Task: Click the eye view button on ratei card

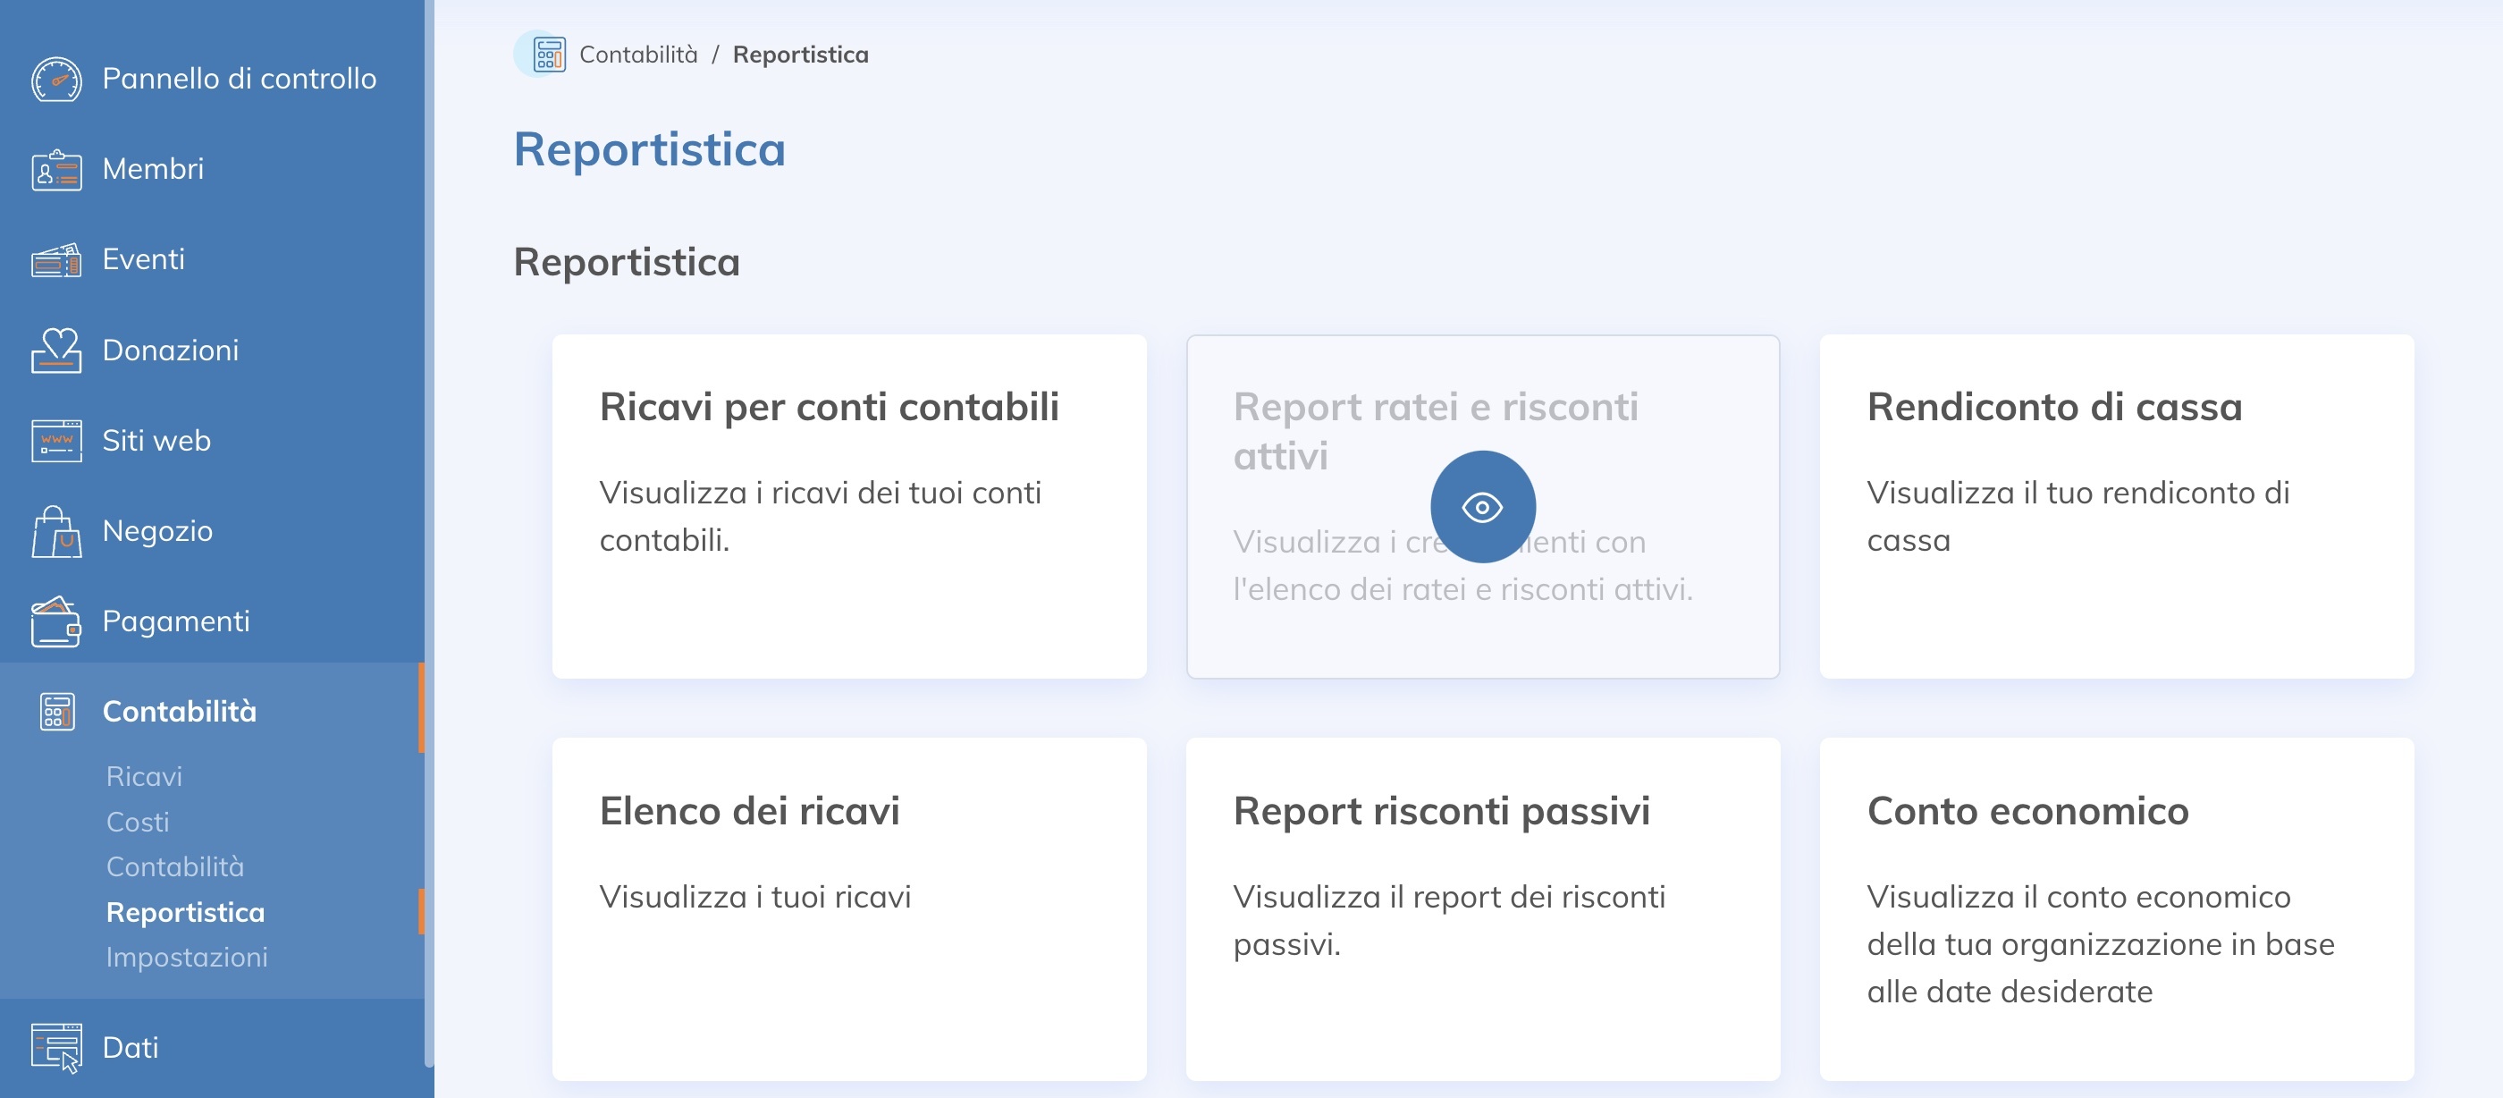Action: [1482, 507]
